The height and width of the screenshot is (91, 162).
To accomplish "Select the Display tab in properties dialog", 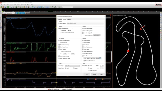I will coord(64,19).
